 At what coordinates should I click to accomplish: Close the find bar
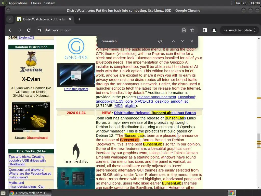(192, 41)
